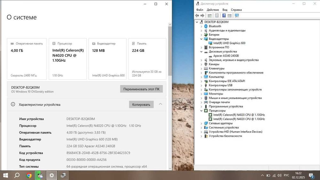Collapse the Процессоры node
The width and height of the screenshot is (320, 180).
coord(201,111)
